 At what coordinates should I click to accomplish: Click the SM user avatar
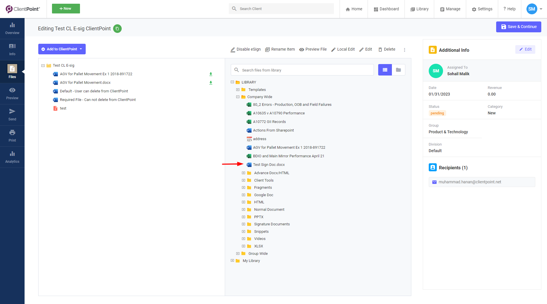tap(532, 9)
